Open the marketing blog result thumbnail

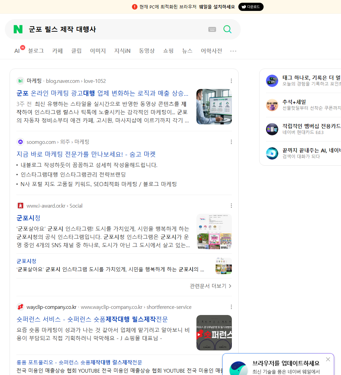pyautogui.click(x=214, y=107)
